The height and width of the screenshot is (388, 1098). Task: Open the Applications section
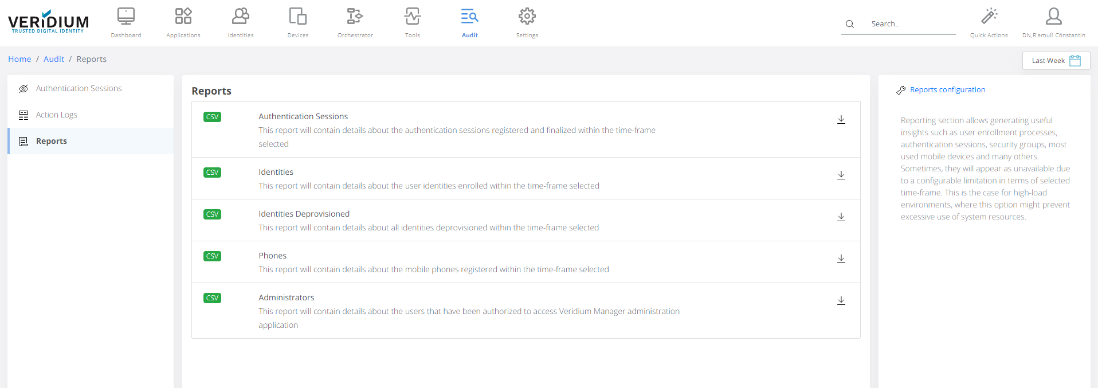[x=183, y=17]
